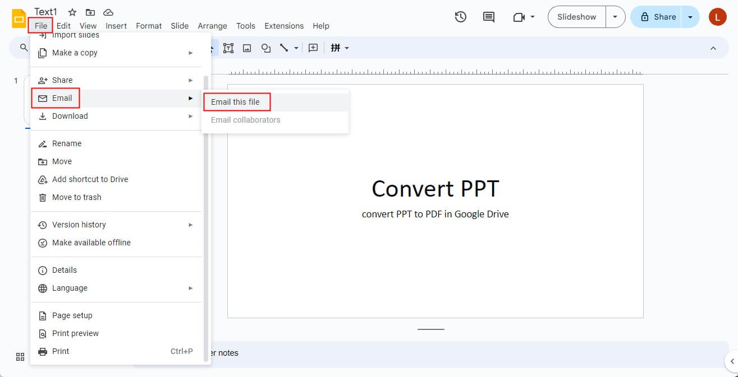Choose Email this file
Viewport: 738px width, 377px height.
coord(235,102)
